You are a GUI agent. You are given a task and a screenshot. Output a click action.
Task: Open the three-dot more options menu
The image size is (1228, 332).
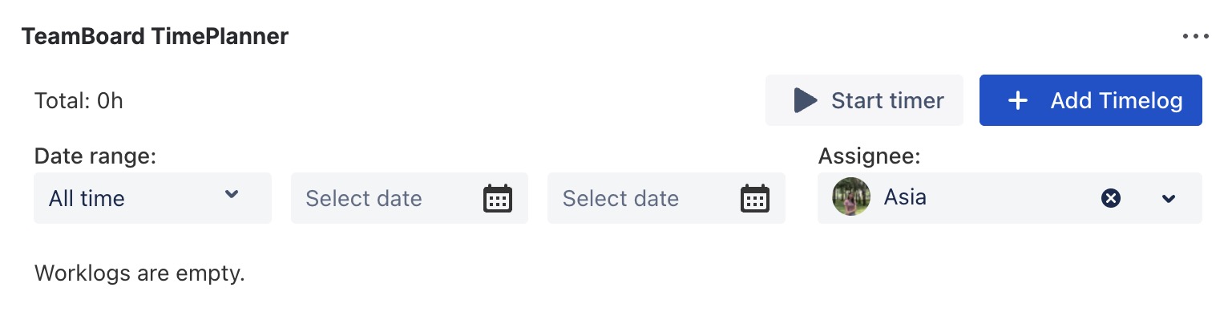pos(1195,37)
